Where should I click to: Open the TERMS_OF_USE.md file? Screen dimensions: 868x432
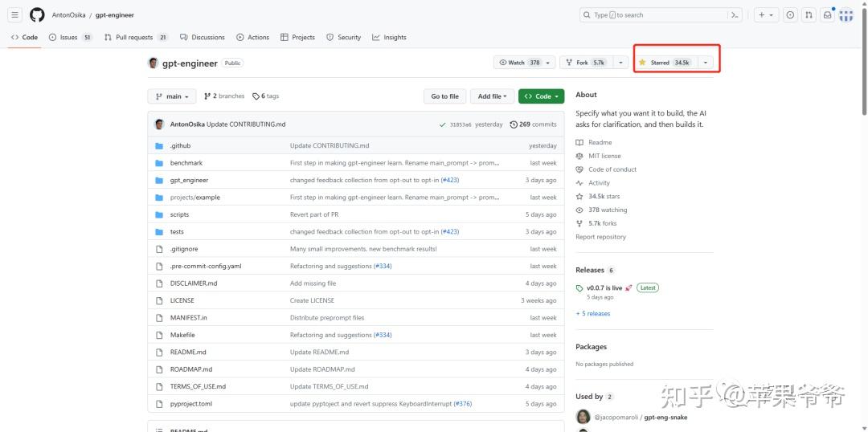(x=199, y=386)
